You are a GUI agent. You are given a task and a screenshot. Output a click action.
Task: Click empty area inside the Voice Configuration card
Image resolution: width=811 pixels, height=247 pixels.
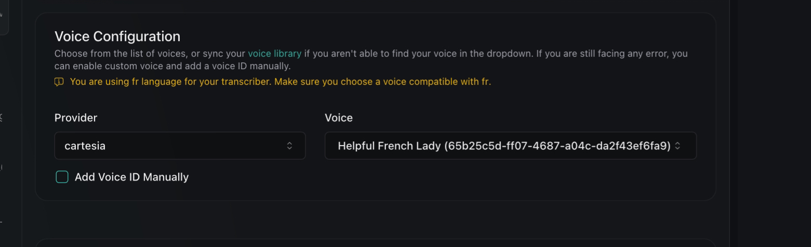[x=468, y=179]
